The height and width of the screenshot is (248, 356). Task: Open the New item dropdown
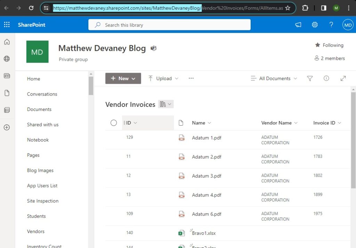123,78
